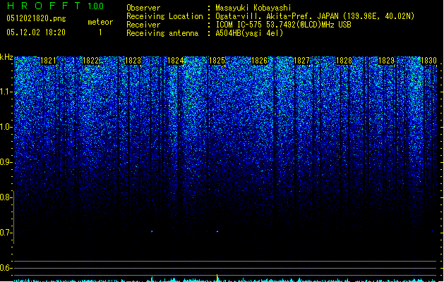Click the 1.1 kHz axis label

click(6, 92)
